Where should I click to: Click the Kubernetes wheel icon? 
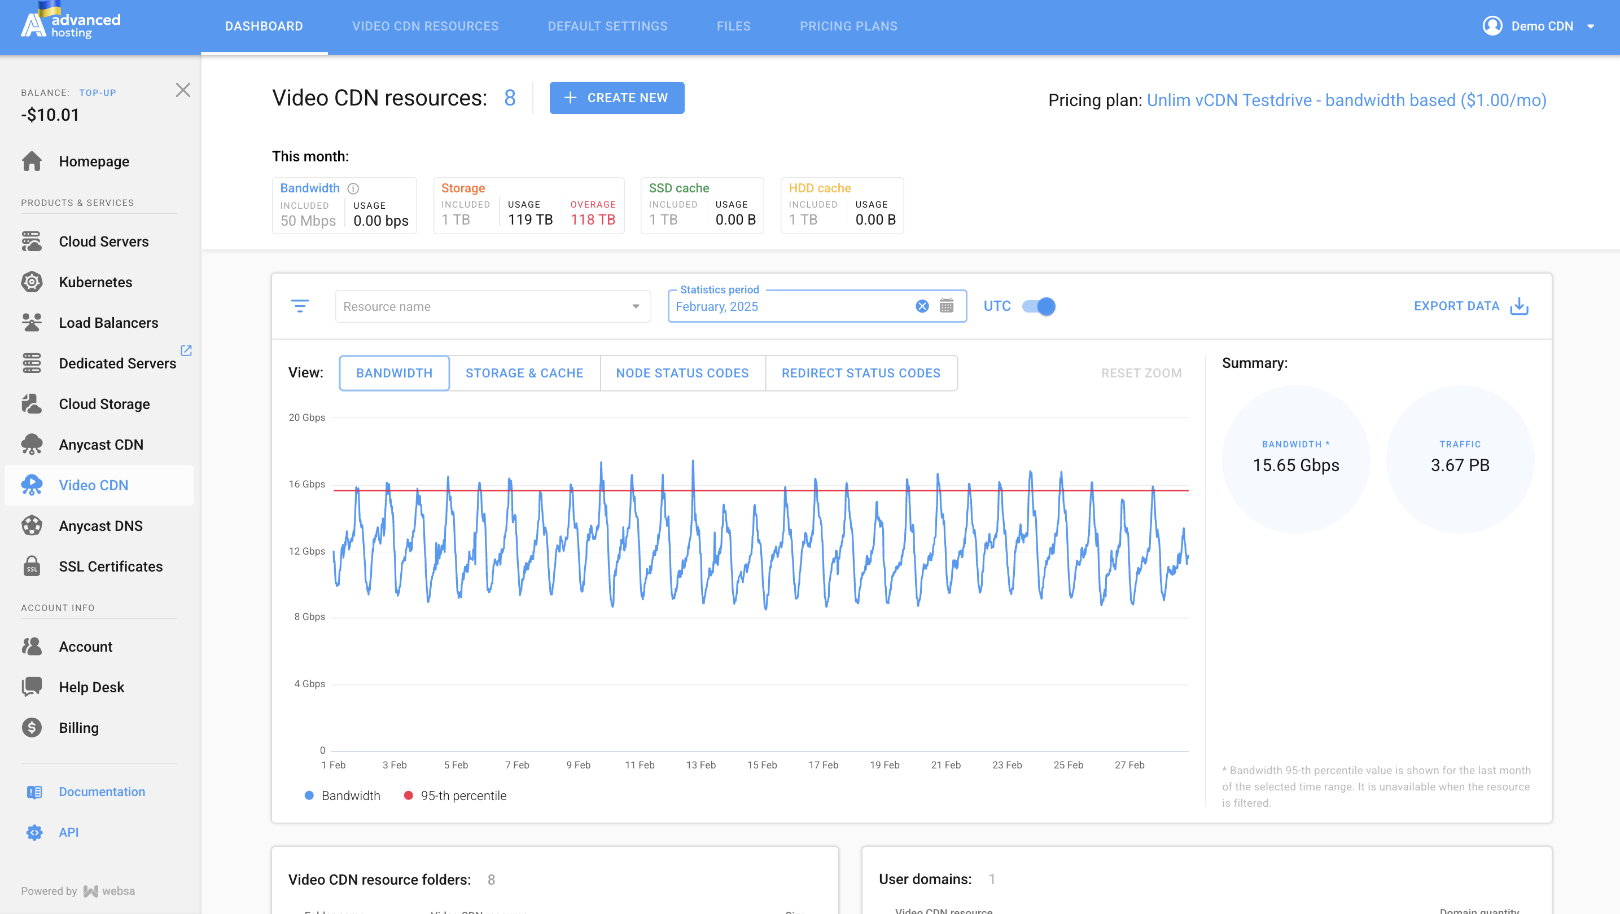32,282
